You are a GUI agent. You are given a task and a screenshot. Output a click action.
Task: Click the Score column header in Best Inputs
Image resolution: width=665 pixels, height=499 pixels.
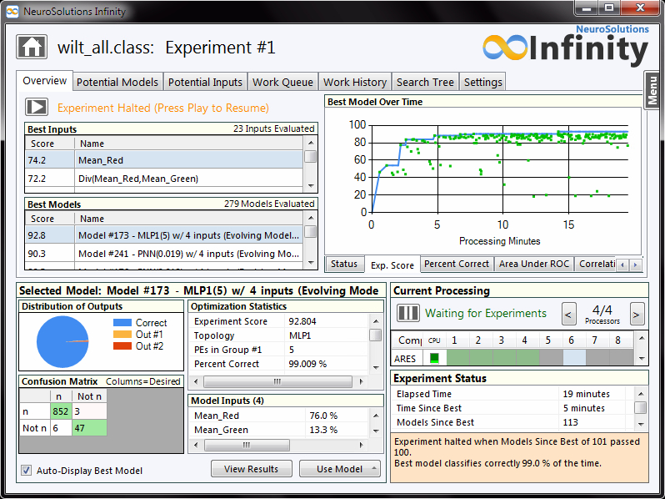tap(50, 144)
